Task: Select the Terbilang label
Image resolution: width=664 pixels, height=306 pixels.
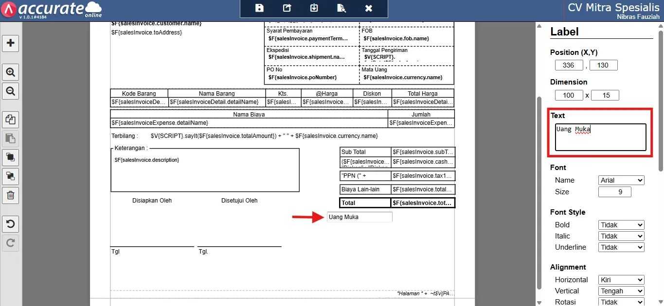Action: click(125, 136)
